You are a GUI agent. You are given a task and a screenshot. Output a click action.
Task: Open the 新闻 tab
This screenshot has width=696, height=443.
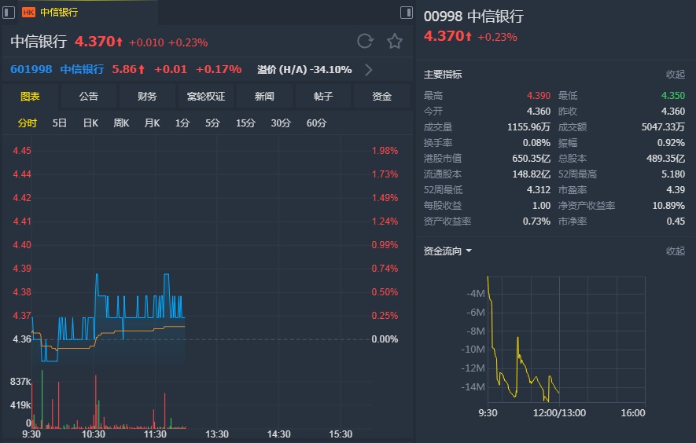tap(264, 97)
